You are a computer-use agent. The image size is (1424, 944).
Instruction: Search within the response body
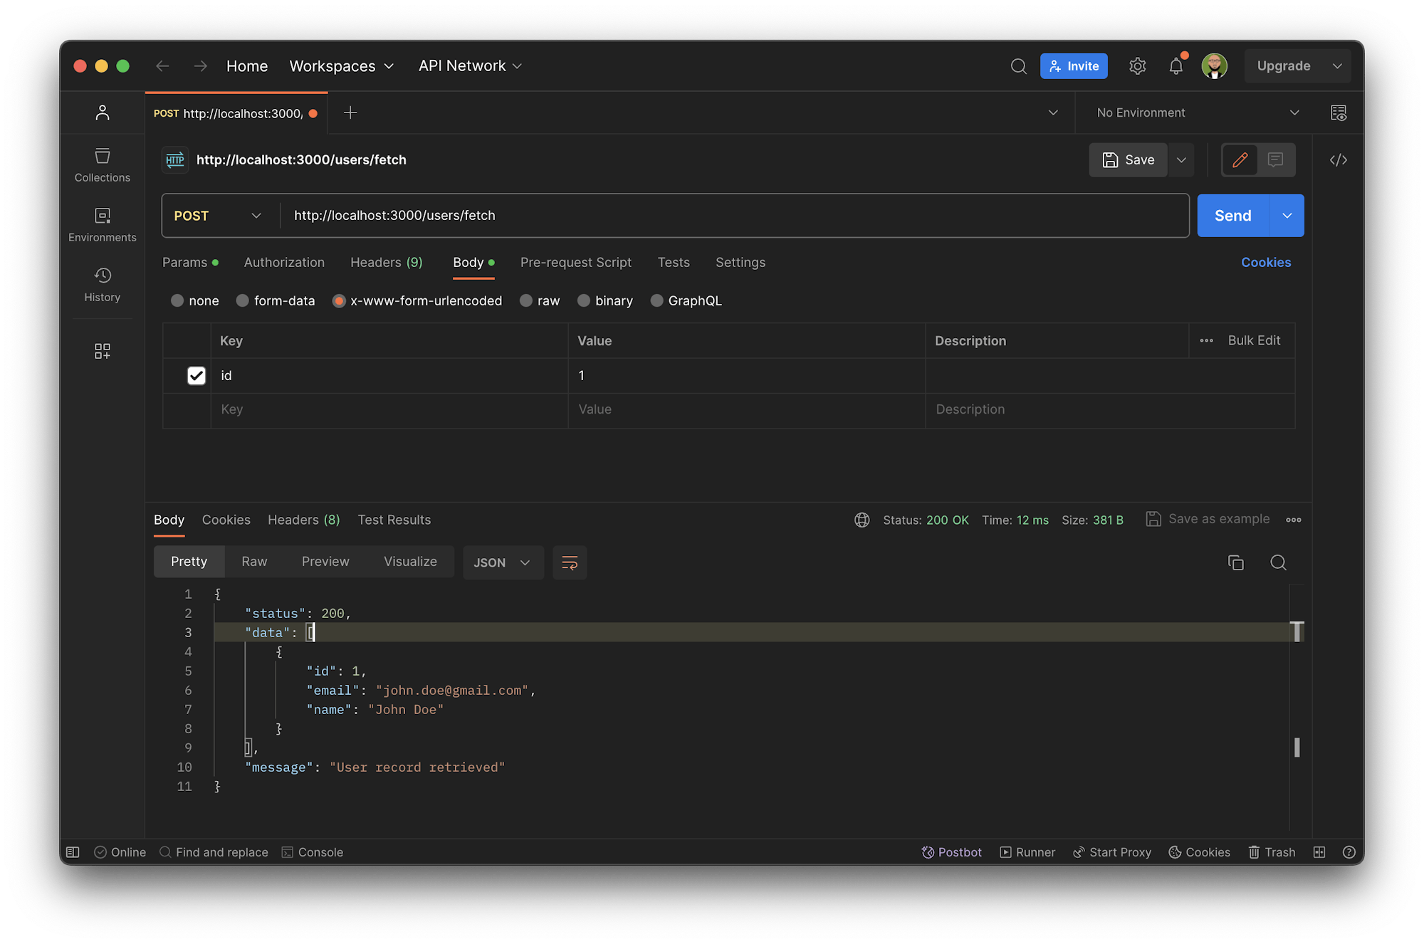click(x=1278, y=562)
